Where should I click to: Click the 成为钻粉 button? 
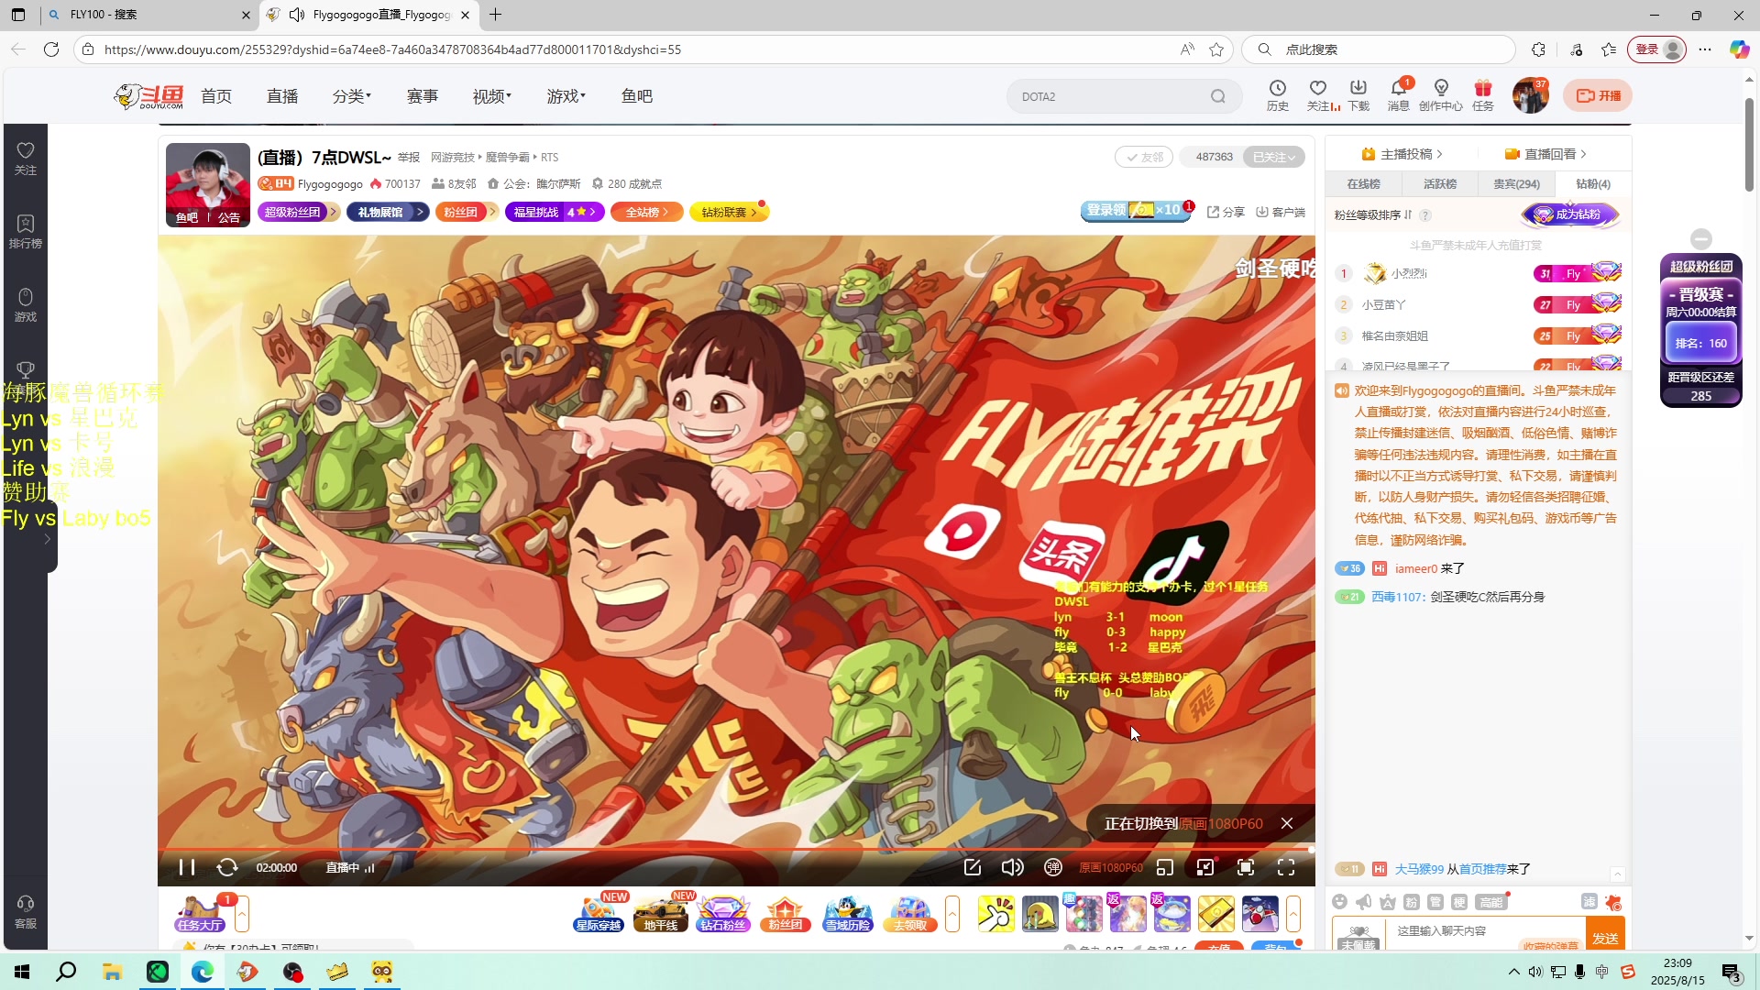click(1570, 214)
